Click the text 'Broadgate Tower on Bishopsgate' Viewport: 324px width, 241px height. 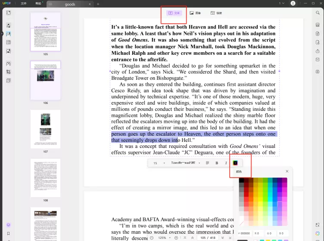tap(147, 78)
